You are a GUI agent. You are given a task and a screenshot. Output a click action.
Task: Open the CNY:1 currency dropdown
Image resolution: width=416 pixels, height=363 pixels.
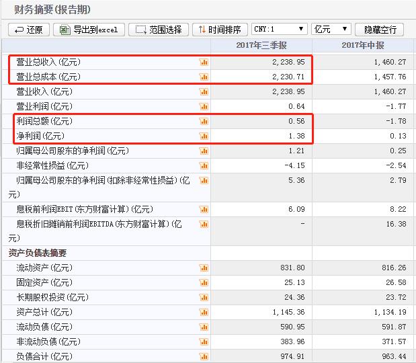click(x=278, y=29)
